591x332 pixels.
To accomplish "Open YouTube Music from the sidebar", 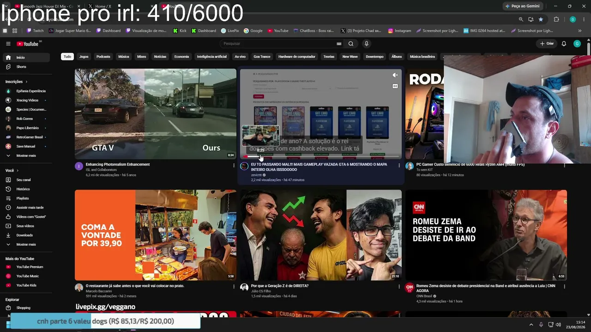I will click(x=26, y=276).
